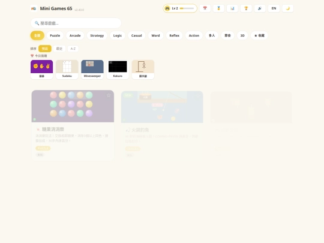Sort games alphabetically with A-Z
The height and width of the screenshot is (243, 324).
point(73,49)
